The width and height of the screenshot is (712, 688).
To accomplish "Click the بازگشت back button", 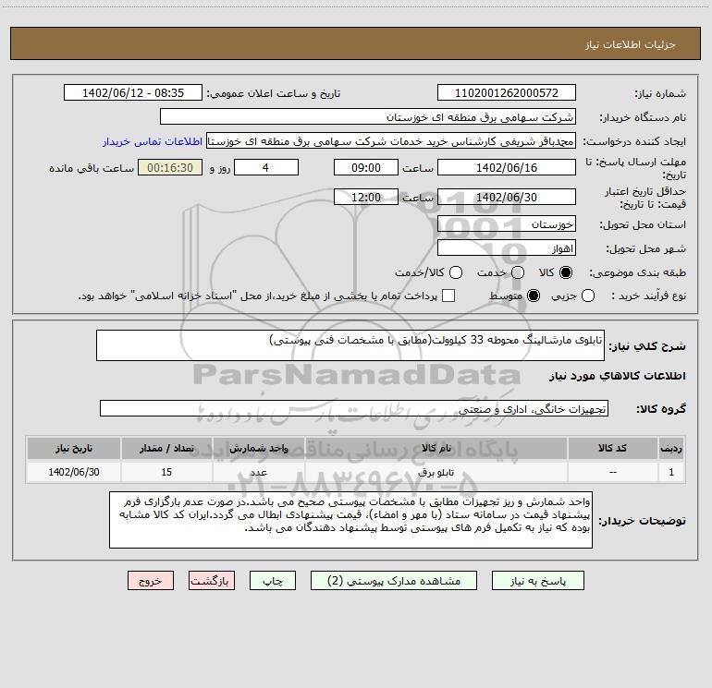I will [212, 581].
